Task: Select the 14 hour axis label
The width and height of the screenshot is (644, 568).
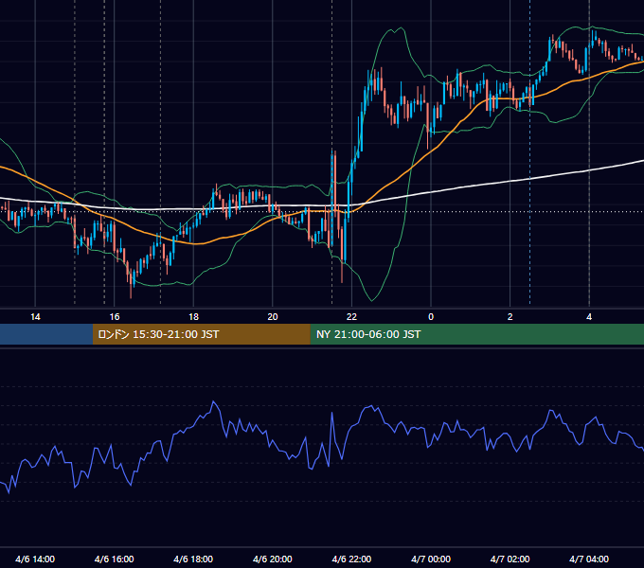Action: [35, 317]
